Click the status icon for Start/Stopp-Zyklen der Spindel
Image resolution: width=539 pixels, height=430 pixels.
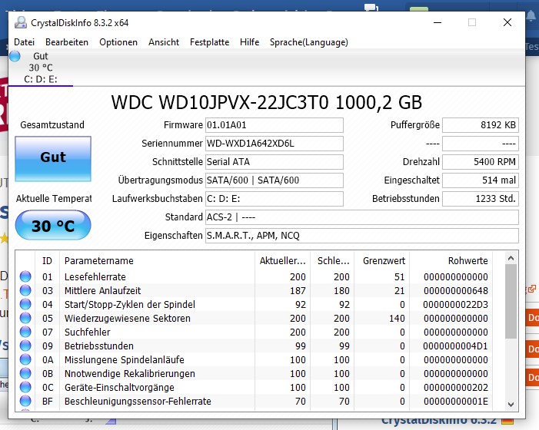(25, 304)
